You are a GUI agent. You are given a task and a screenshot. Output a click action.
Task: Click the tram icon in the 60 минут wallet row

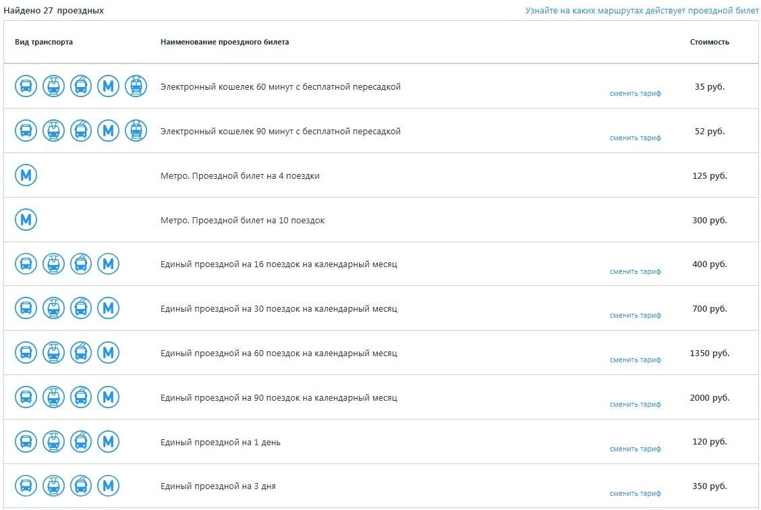[x=53, y=86]
